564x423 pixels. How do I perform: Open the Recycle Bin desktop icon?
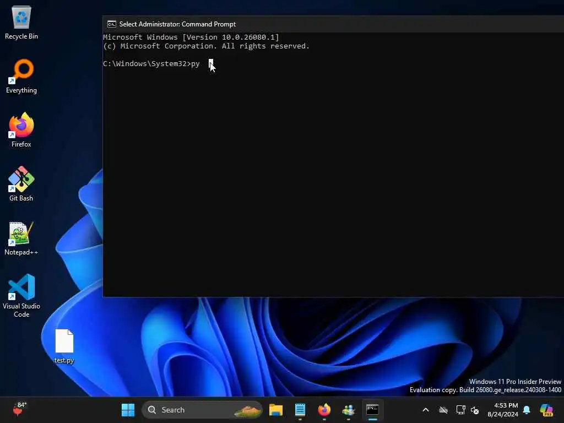coord(21,22)
